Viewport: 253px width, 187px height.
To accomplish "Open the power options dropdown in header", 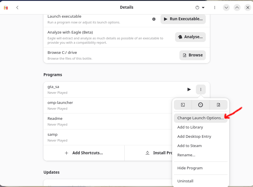I will pyautogui.click(x=200, y=8).
